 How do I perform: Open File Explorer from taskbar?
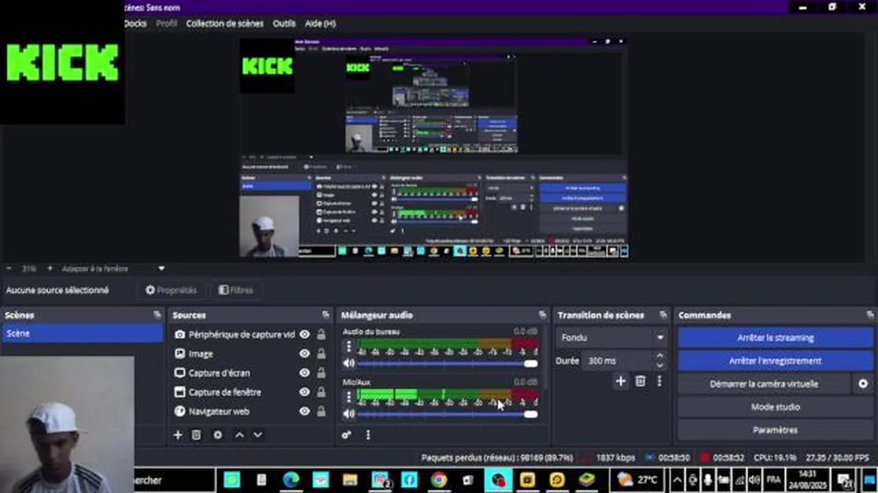click(x=350, y=480)
